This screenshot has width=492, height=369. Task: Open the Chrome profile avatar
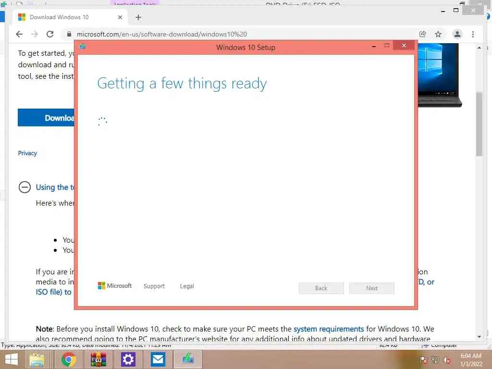click(457, 34)
